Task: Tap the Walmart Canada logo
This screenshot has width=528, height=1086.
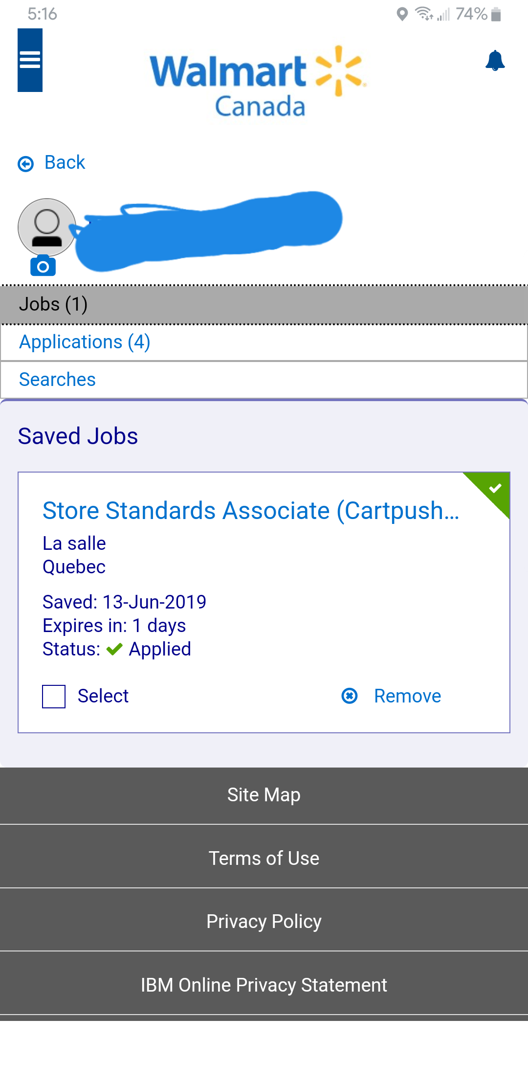Action: point(258,82)
